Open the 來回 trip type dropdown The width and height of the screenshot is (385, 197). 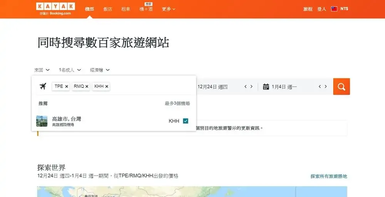point(42,70)
